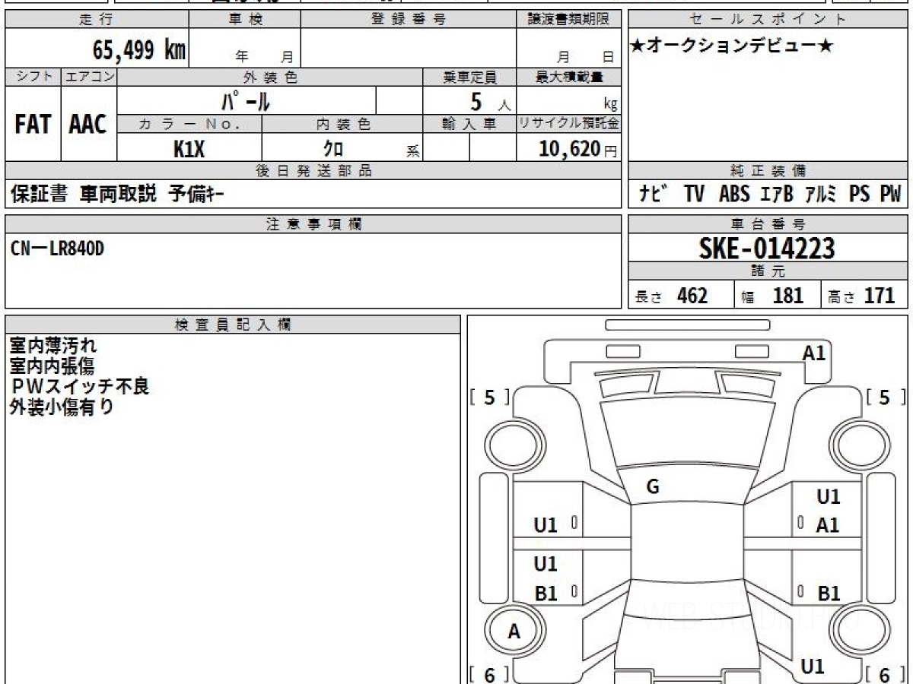
Task: Click the A1 mark on front bumper
Action: click(x=814, y=353)
